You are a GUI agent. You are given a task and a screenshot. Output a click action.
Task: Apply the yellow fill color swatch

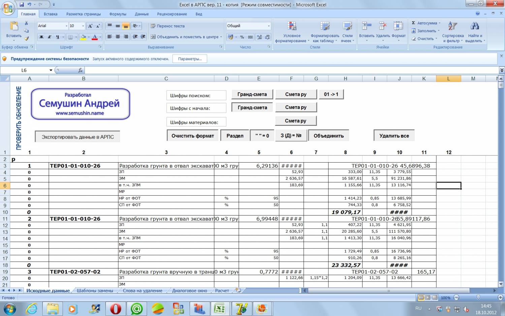click(83, 37)
